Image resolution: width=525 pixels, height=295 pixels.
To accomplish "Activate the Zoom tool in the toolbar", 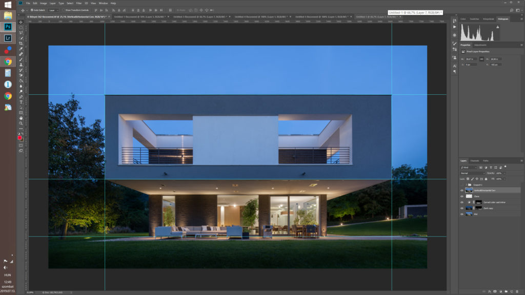I will [21, 123].
